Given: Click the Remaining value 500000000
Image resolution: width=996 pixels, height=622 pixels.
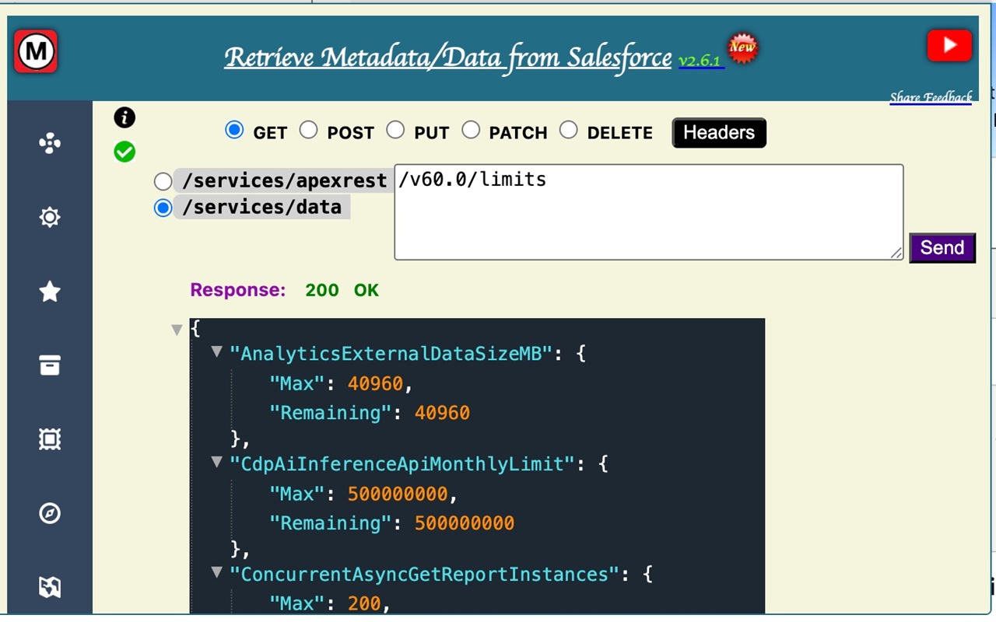Looking at the screenshot, I should coord(465,523).
